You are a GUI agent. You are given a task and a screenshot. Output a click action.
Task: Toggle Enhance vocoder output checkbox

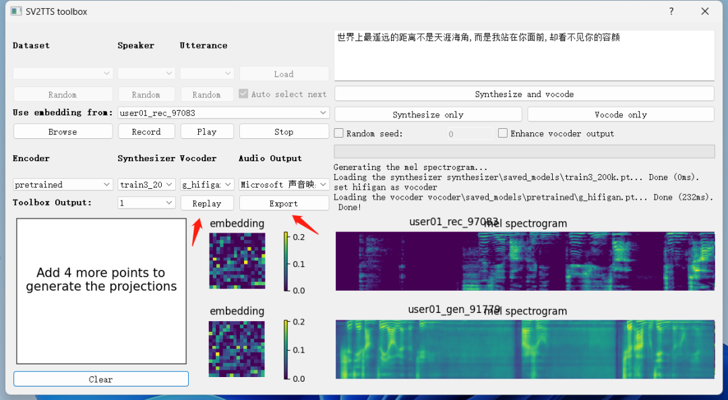pos(503,134)
